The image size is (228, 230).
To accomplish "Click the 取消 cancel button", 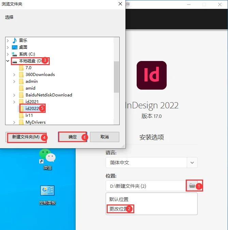I will (105, 137).
